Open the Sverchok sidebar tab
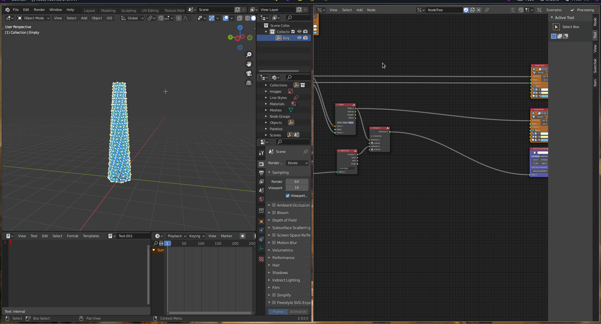Screen dimensions: 601x324 pyautogui.click(x=595, y=66)
